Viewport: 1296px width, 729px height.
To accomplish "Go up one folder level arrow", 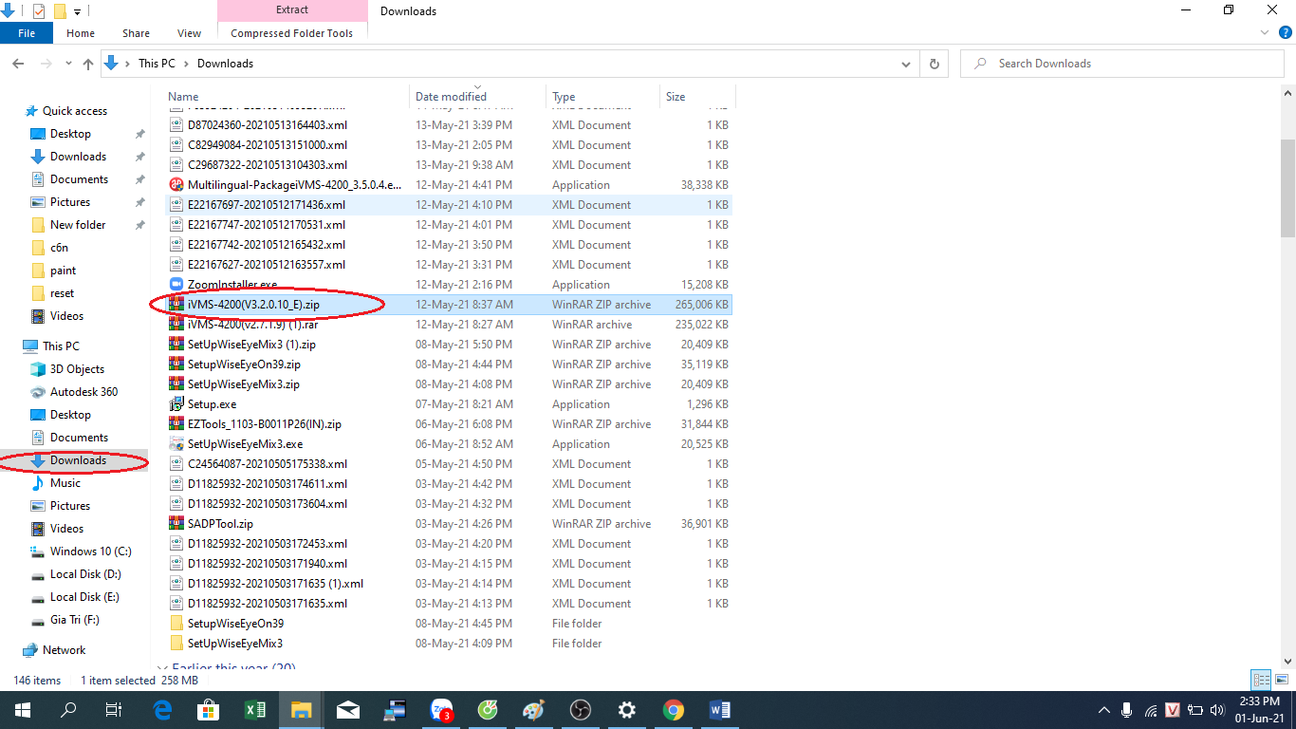I will pyautogui.click(x=88, y=64).
